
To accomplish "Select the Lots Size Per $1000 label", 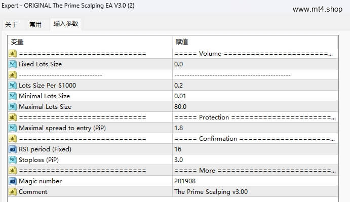I will (47, 86).
